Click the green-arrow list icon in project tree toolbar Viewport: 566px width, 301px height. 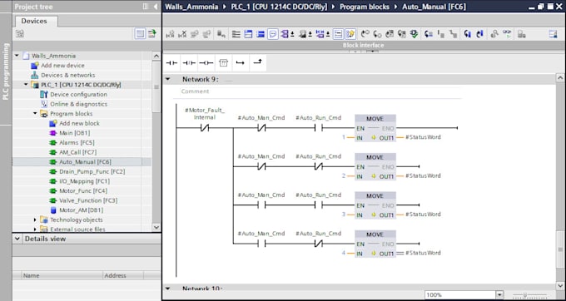pyautogui.click(x=152, y=34)
